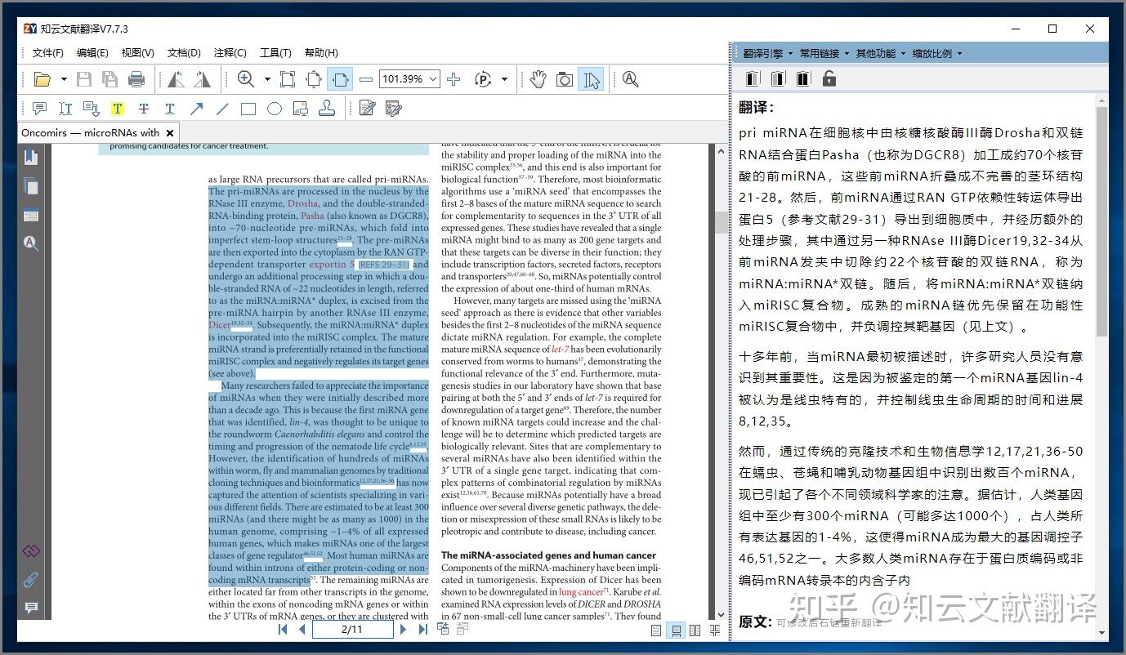The image size is (1126, 655).
Task: Select the Stamp annotation tool
Action: [x=326, y=107]
